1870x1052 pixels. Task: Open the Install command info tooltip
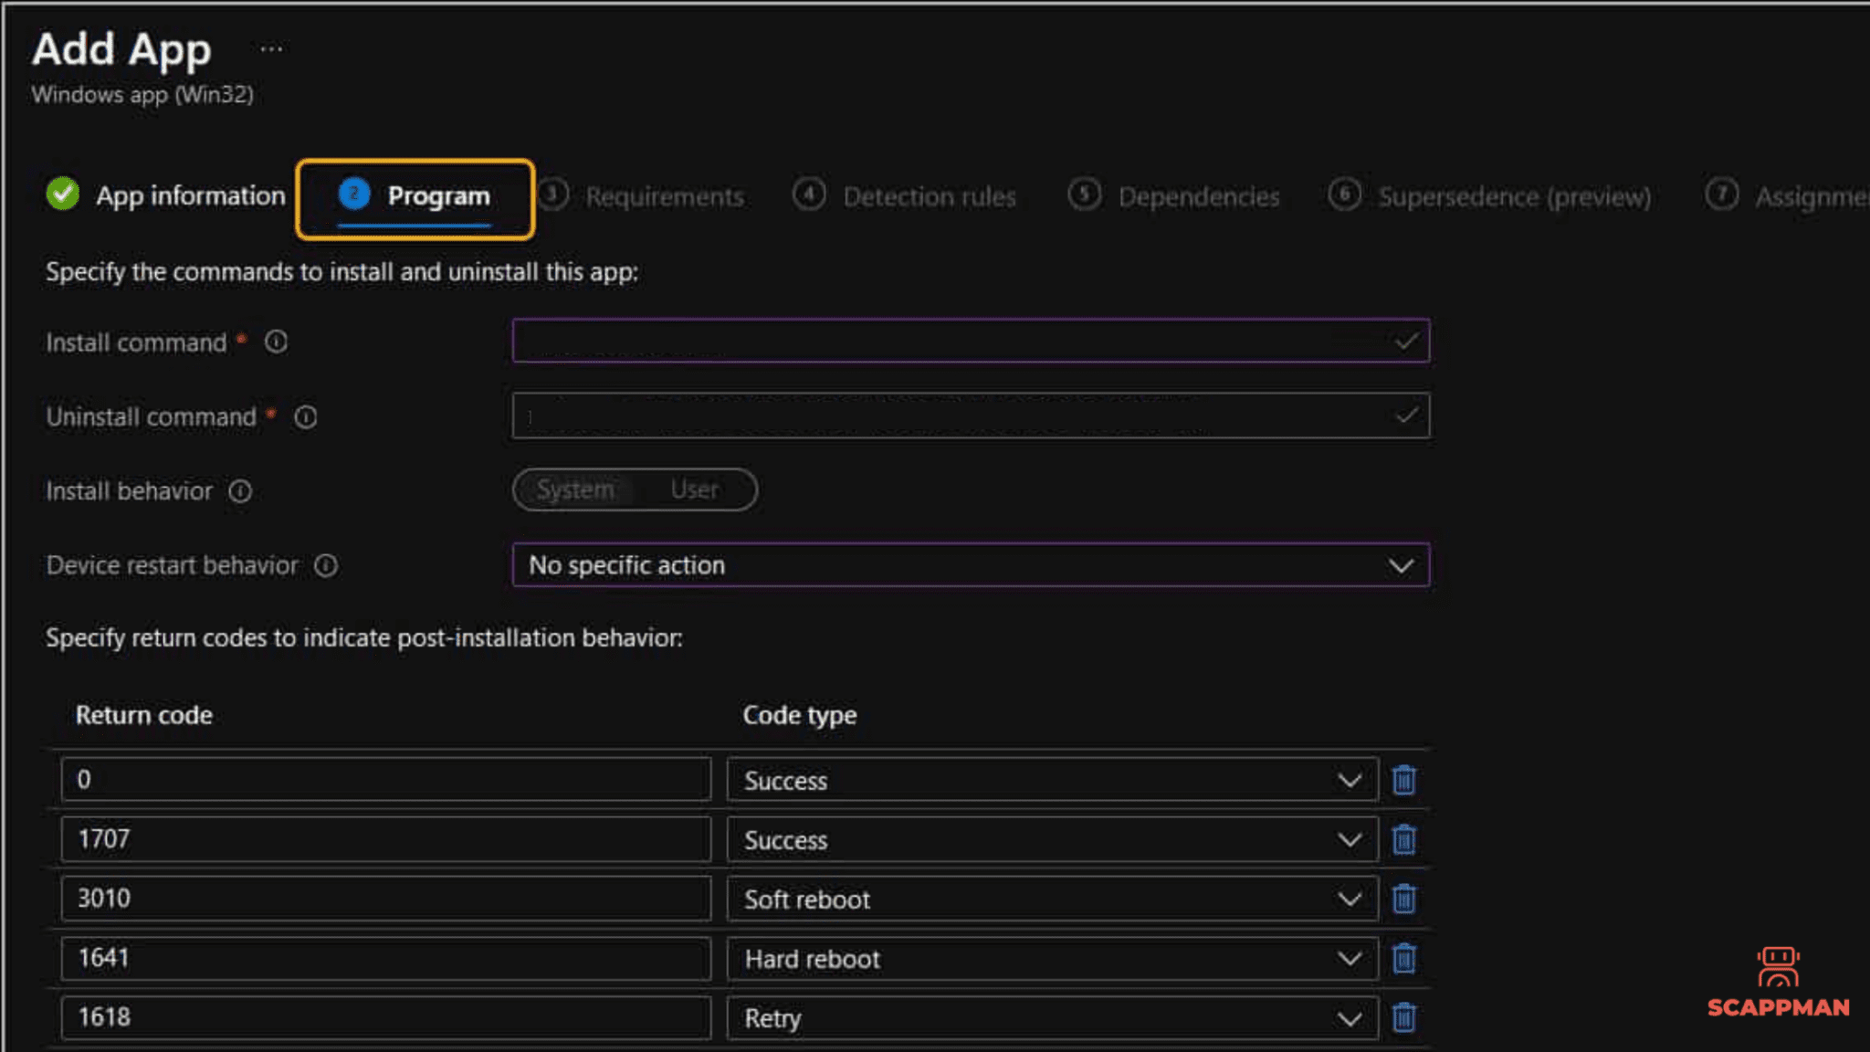click(277, 342)
